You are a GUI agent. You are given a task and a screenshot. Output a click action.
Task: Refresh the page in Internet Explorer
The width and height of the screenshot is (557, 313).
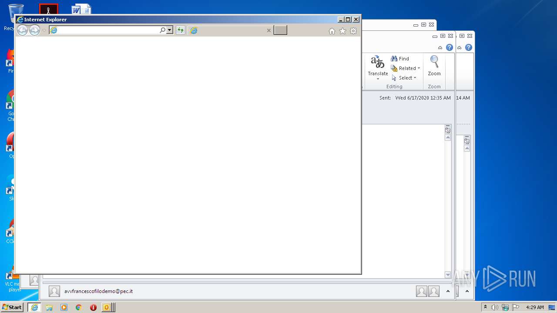(x=180, y=30)
